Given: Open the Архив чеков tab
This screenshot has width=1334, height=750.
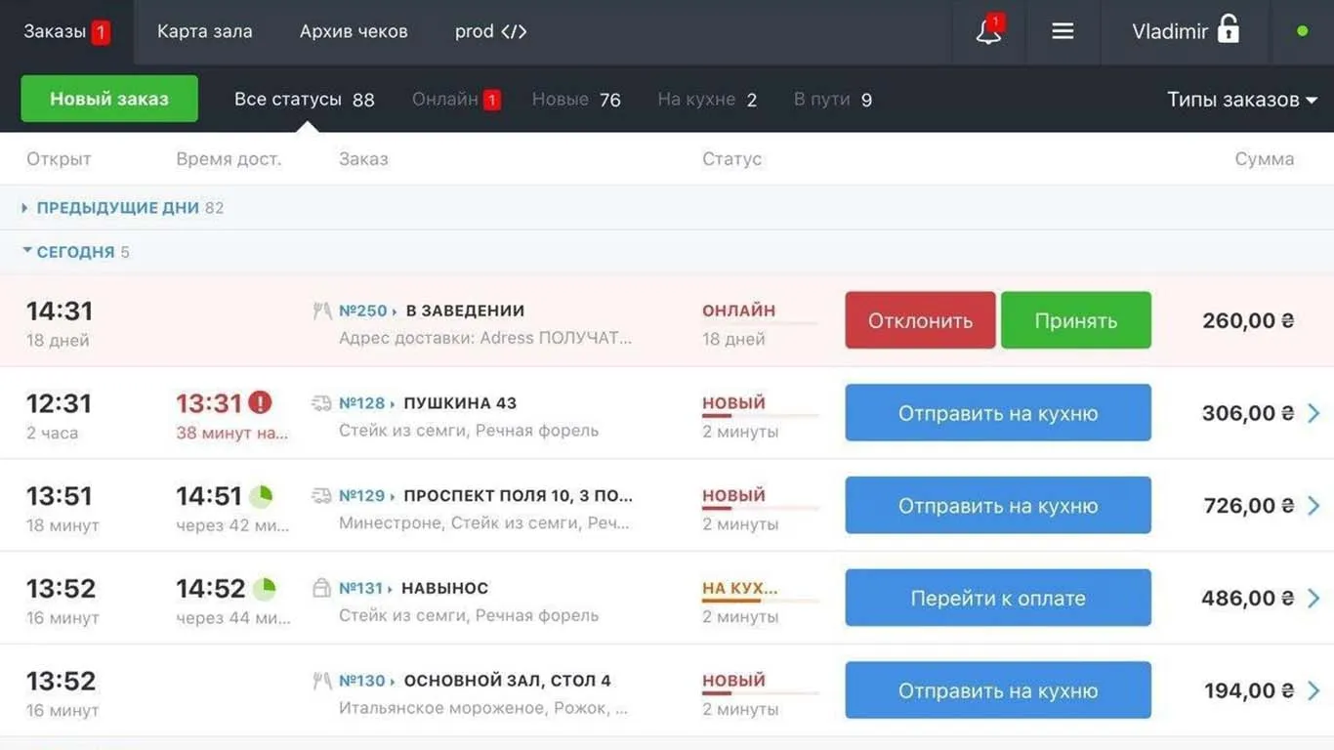Looking at the screenshot, I should coord(354,31).
